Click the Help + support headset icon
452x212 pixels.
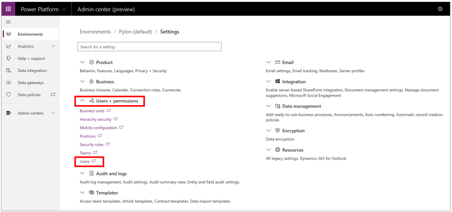pos(9,58)
